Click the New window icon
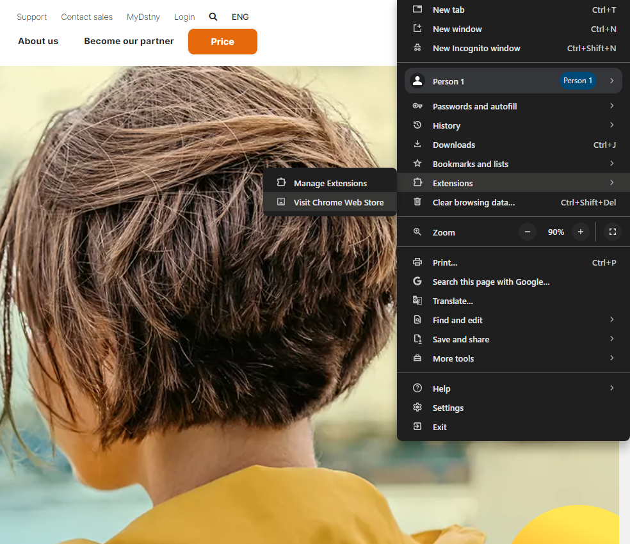The image size is (630, 544). pyautogui.click(x=417, y=29)
